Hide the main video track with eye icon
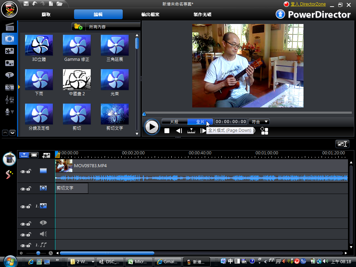This screenshot has height=267, width=356. coord(23,171)
